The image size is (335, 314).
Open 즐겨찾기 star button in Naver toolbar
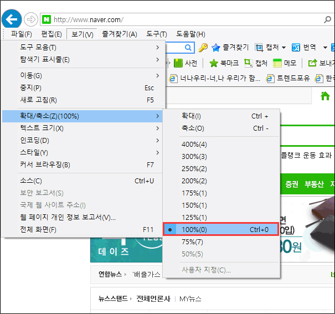point(230,48)
